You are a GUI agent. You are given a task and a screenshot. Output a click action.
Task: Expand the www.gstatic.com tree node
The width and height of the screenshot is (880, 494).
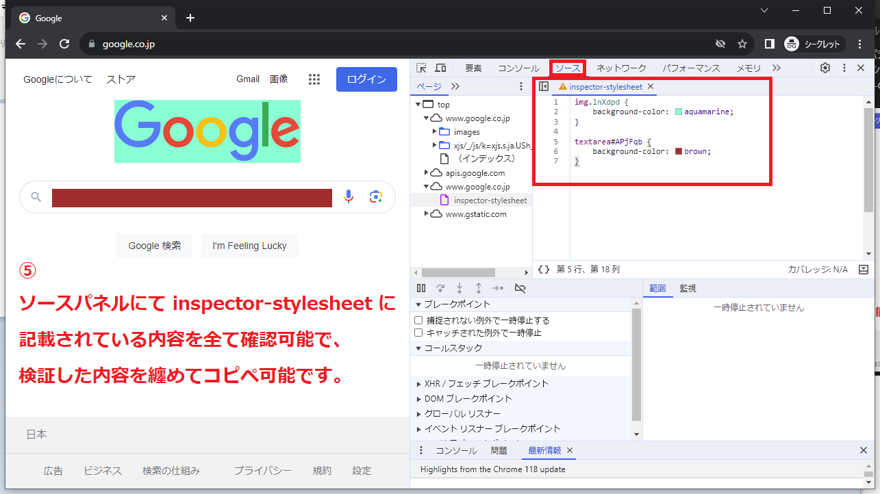pyautogui.click(x=427, y=213)
